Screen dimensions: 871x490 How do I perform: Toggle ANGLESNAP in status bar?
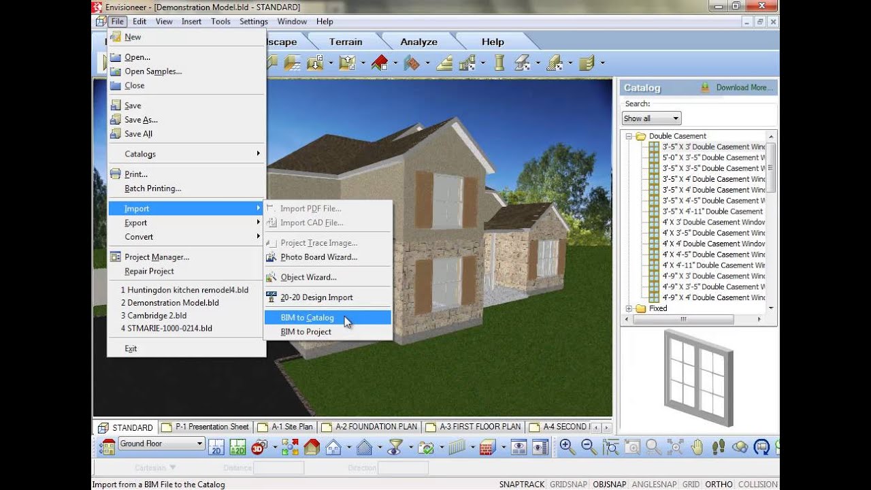click(654, 485)
